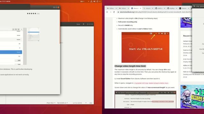Open the network icon in the top bar

point(91,1)
